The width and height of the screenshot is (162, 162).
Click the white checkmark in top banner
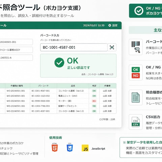pos(139,11)
